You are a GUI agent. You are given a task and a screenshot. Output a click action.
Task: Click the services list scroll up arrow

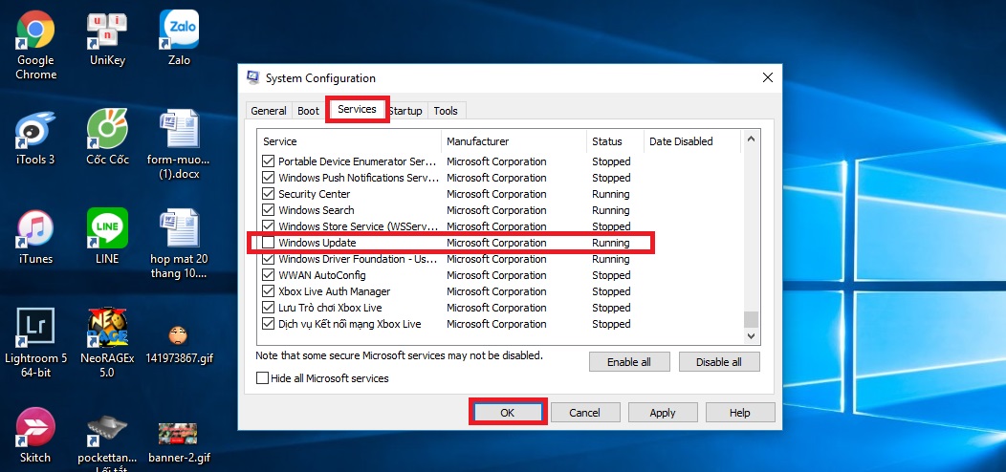751,139
